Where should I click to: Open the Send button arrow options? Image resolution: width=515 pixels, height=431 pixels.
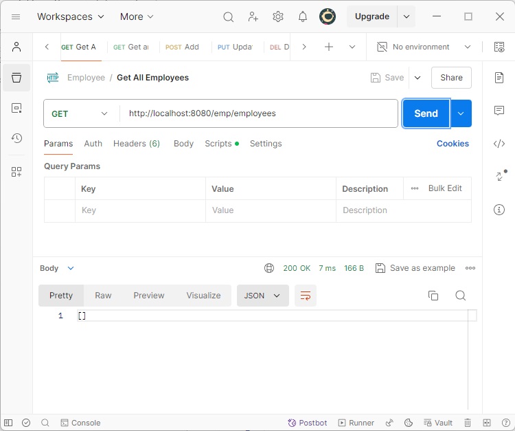(x=461, y=113)
